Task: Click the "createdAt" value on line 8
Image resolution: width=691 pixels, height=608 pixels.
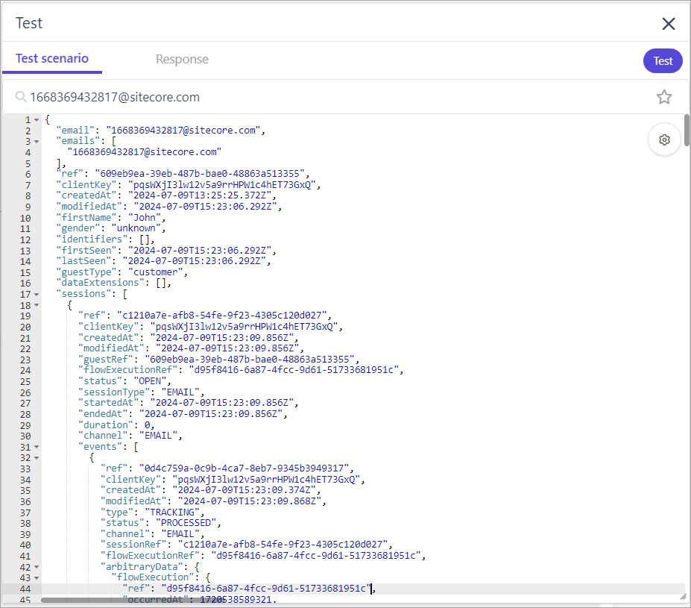Action: pos(200,195)
